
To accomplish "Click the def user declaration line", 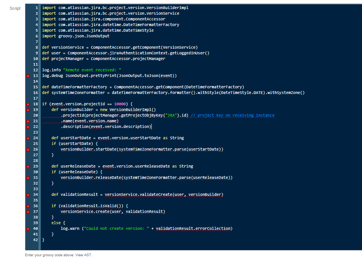I will (126, 53).
